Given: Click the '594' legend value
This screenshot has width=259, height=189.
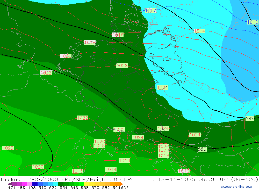Looking at the screenshot, I should click(x=117, y=187).
